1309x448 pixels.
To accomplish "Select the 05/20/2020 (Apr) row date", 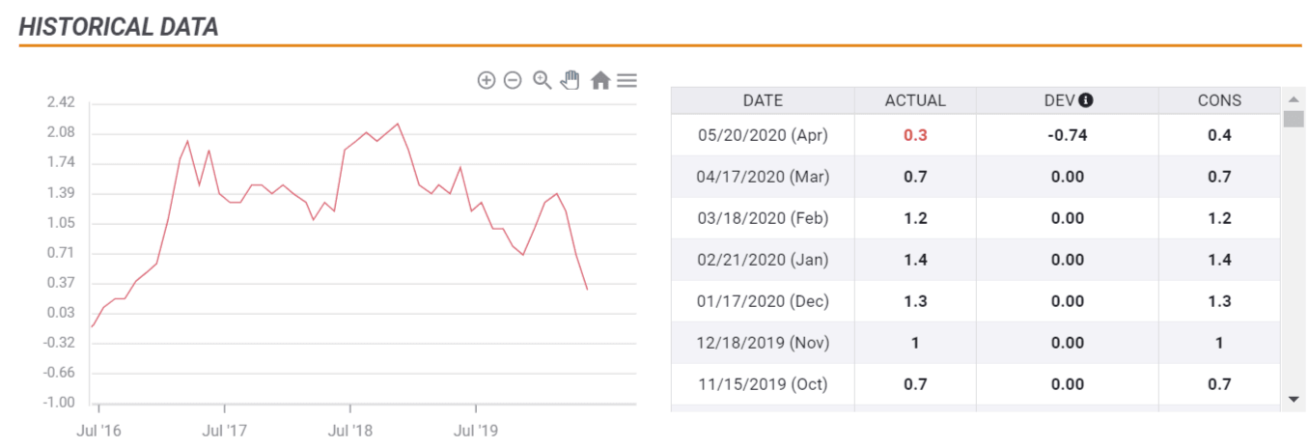I will 763,135.
